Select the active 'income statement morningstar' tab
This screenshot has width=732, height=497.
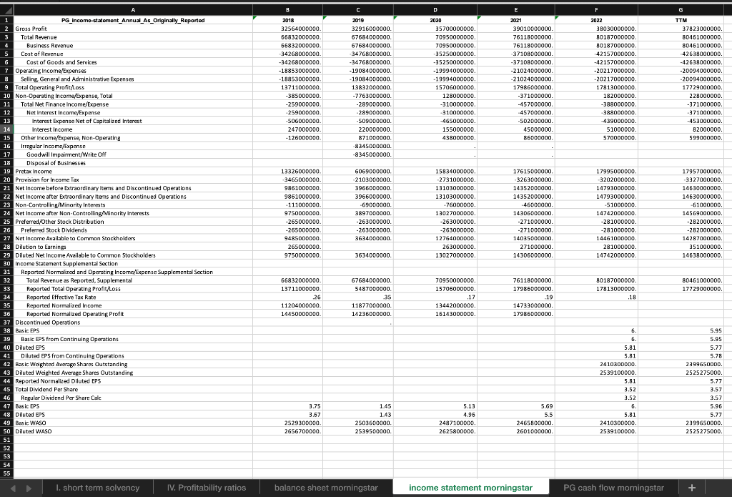point(470,487)
